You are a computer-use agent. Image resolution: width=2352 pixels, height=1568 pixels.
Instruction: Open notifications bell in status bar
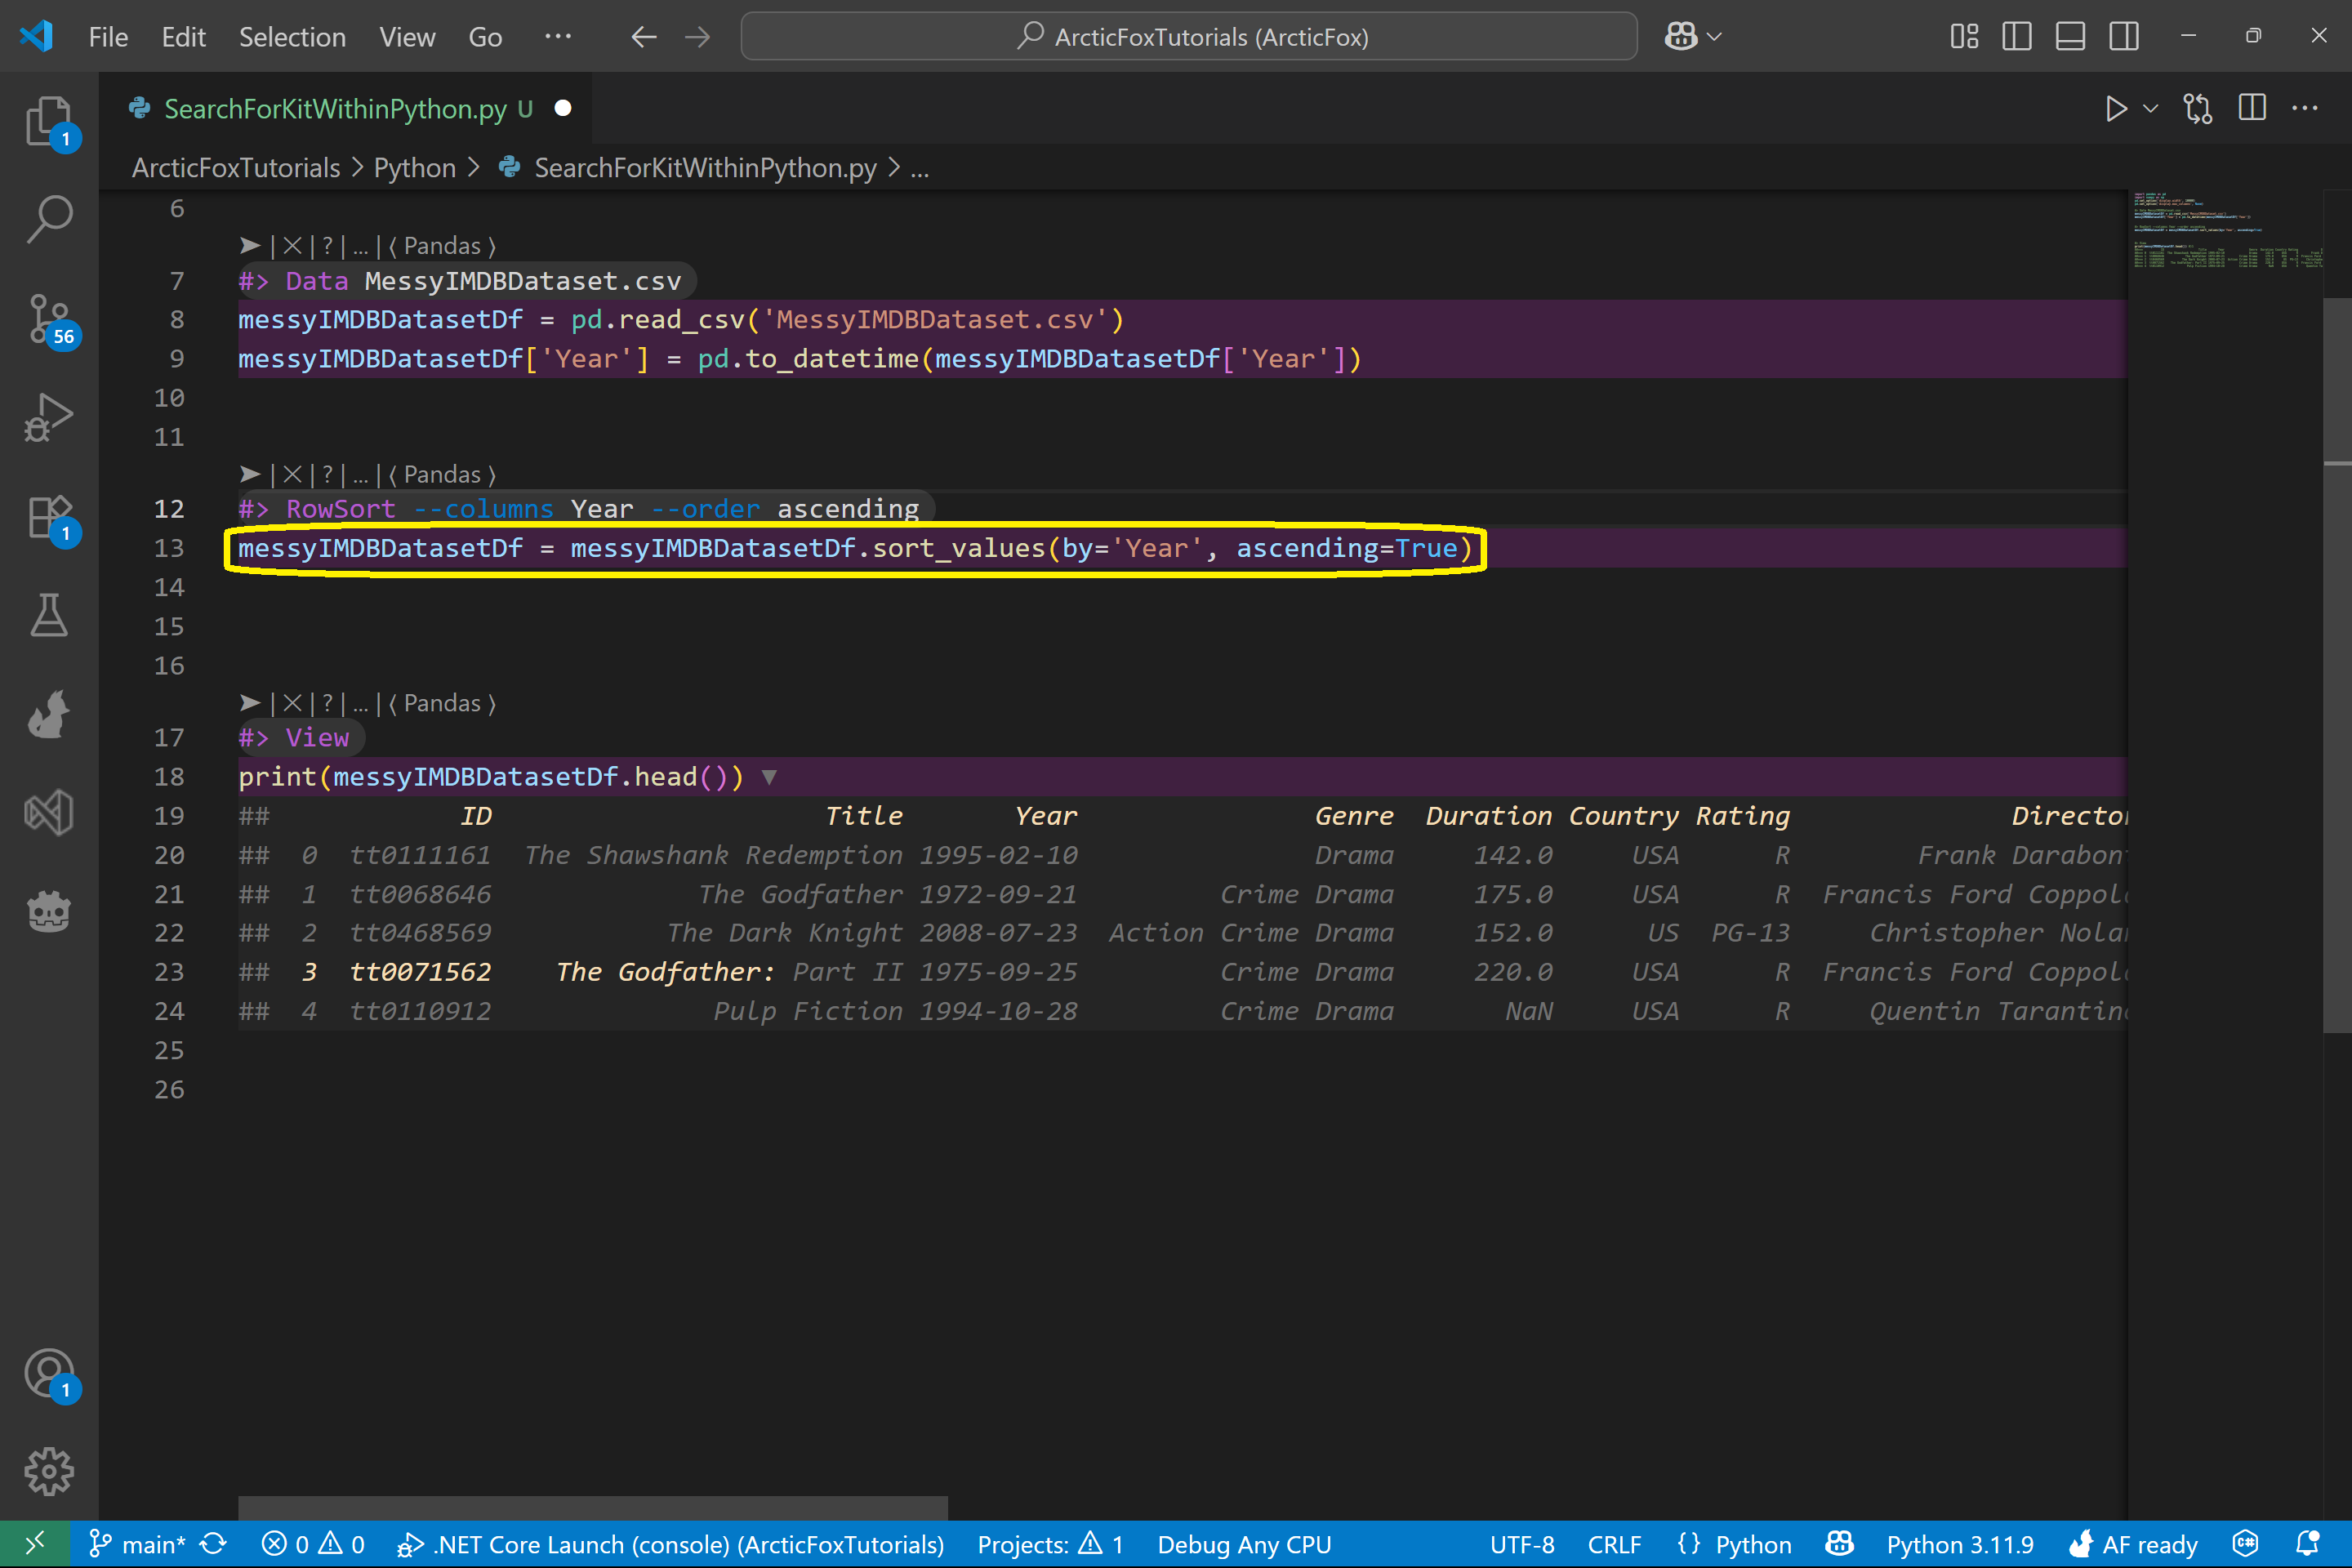[x=2308, y=1544]
